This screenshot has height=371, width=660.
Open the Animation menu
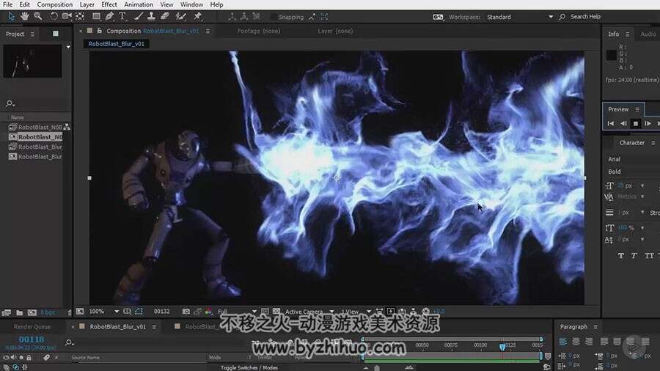(139, 4)
